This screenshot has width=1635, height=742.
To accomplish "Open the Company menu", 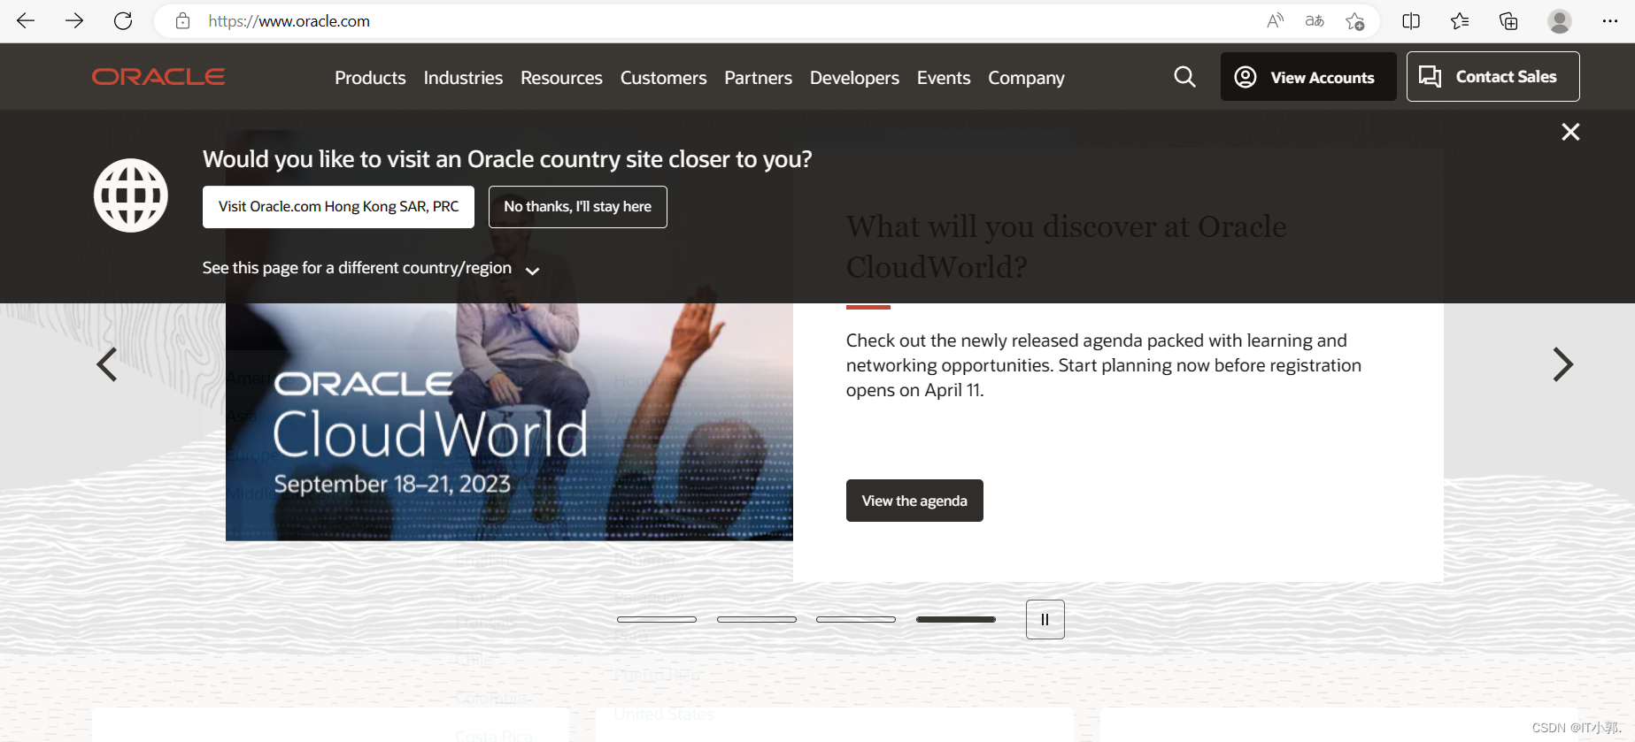I will (x=1026, y=78).
